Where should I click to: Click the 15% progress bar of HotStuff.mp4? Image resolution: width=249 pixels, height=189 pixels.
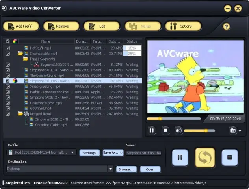132,48
